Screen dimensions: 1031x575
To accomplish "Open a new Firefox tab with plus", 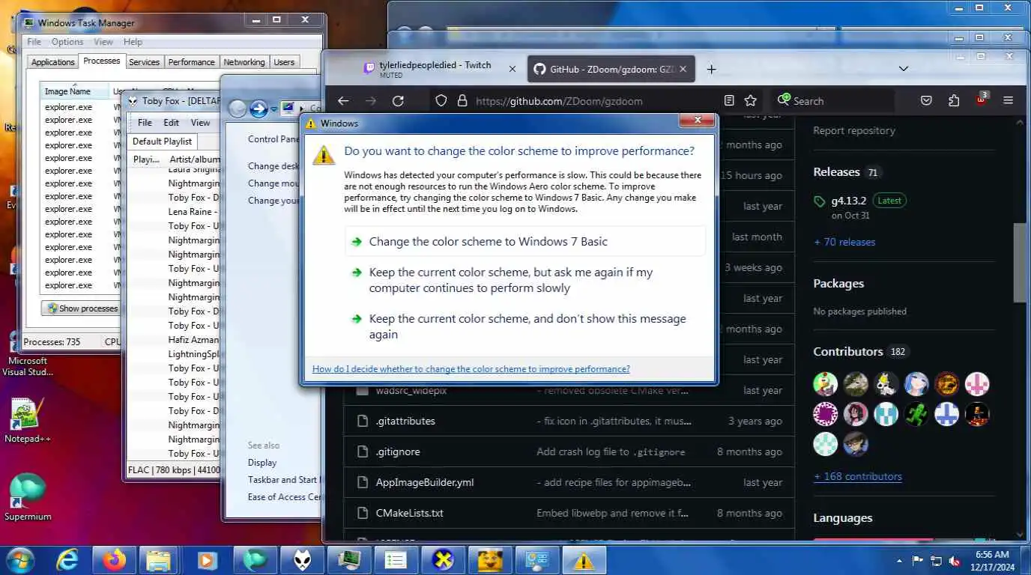I will tap(712, 69).
